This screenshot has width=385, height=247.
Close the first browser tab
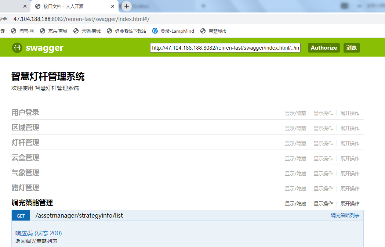pos(25,6)
